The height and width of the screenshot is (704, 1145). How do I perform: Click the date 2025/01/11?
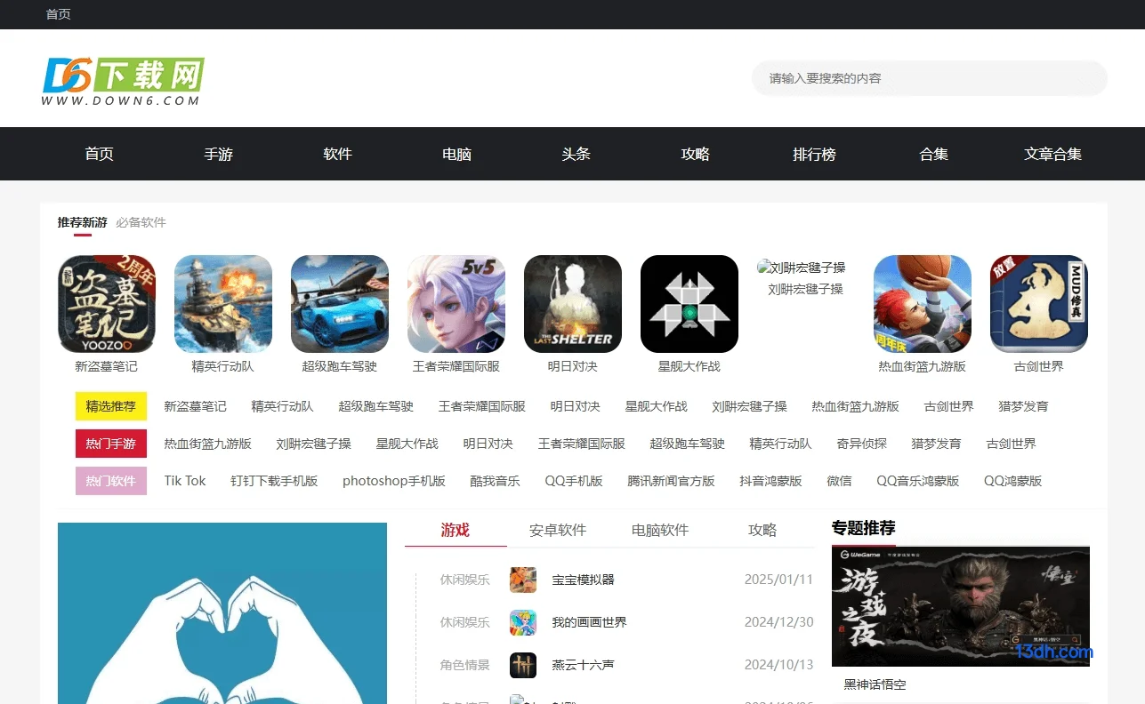[779, 580]
